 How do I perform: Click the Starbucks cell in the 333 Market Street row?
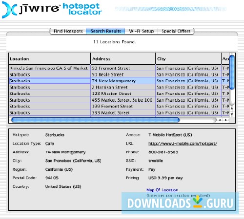[x=50, y=112]
